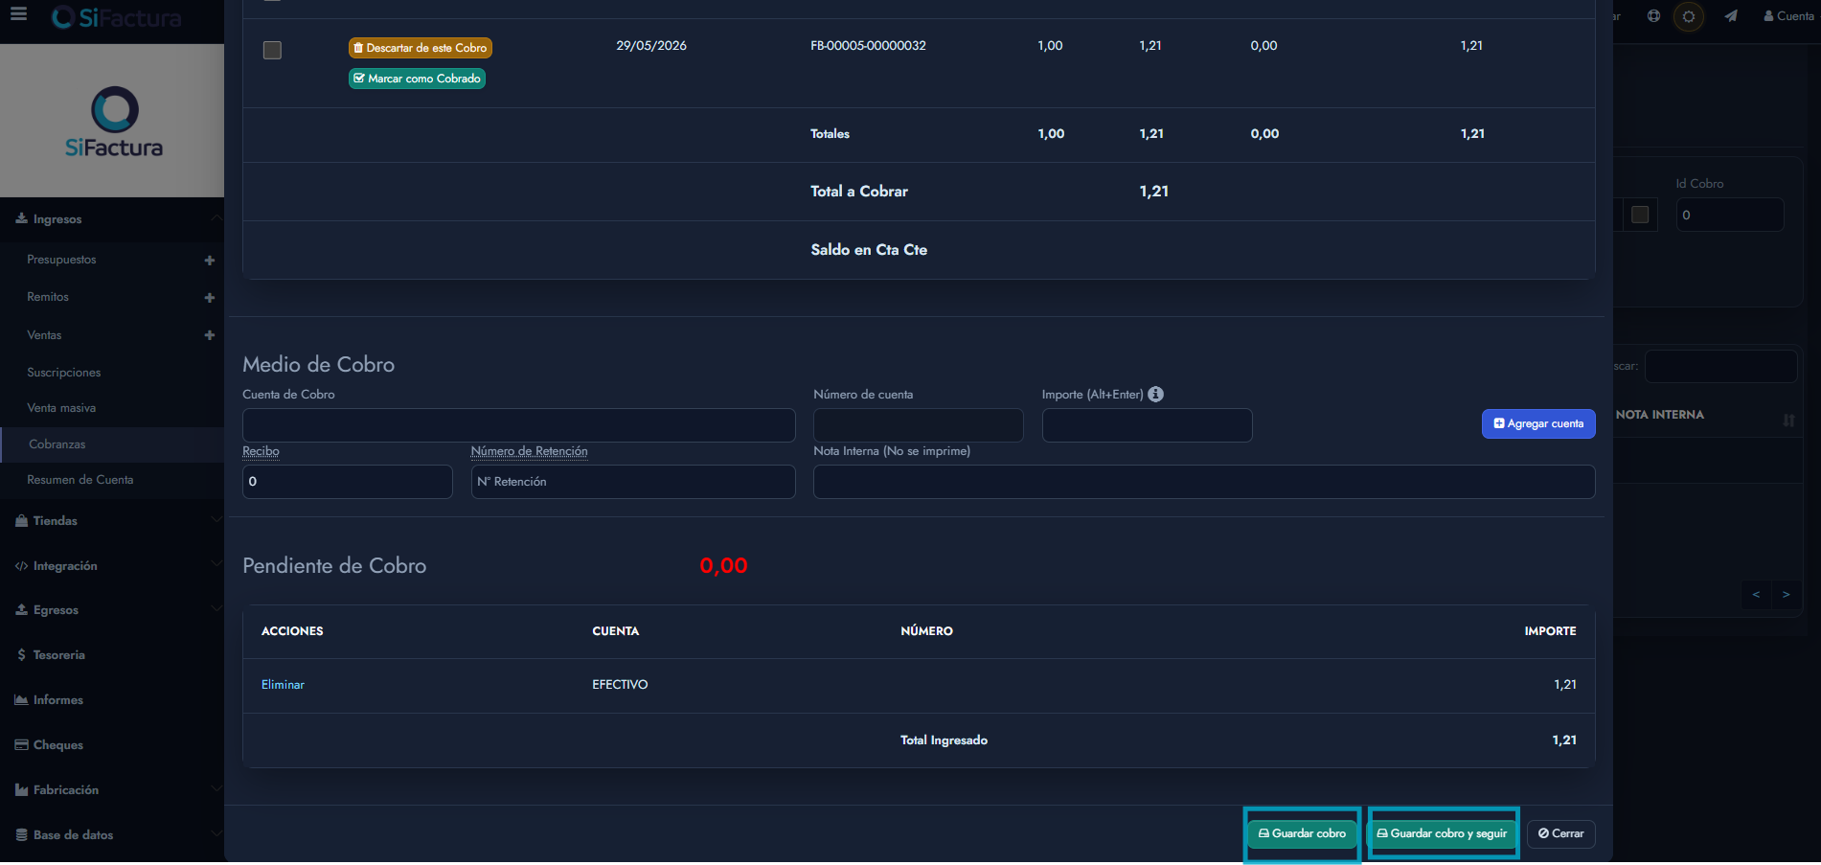This screenshot has width=1821, height=865.
Task: Focus the Nota Interna input field
Action: [1204, 482]
